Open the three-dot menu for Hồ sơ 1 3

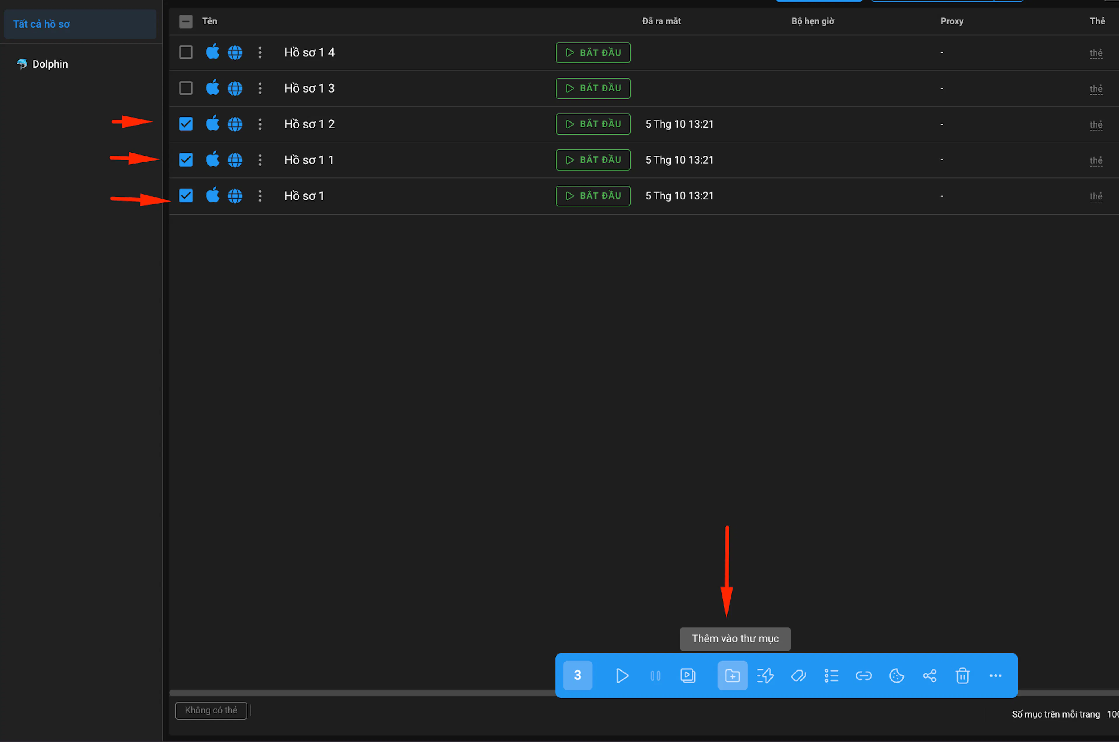pos(260,89)
